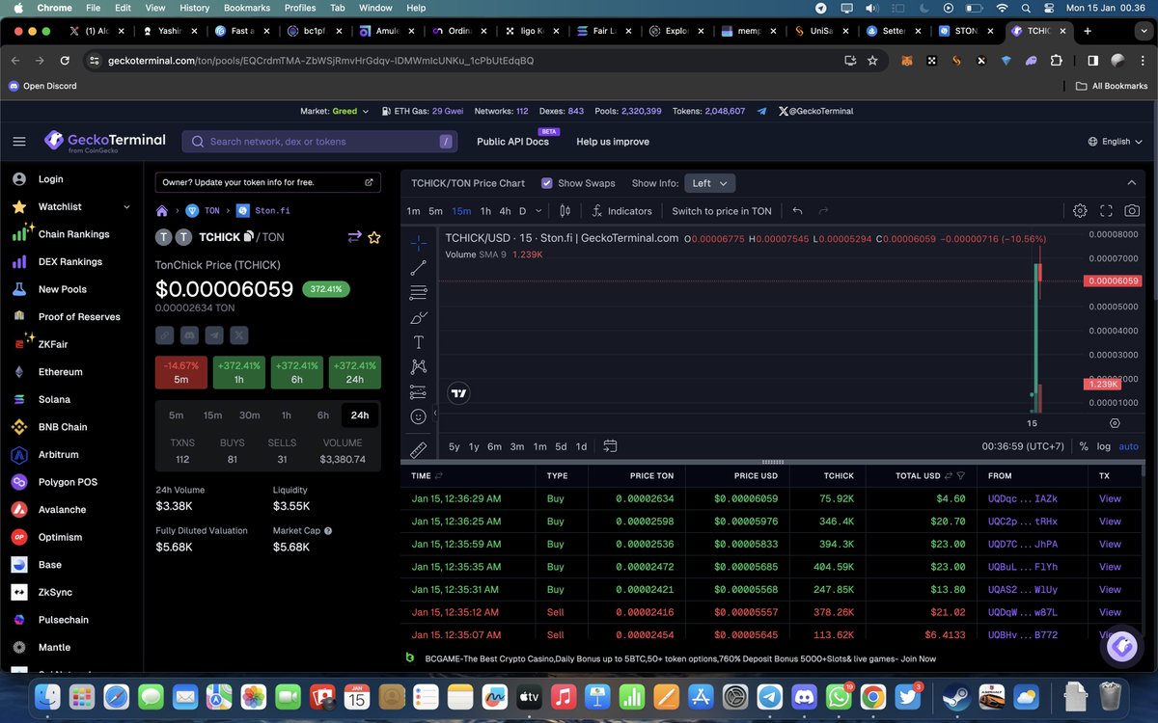Open the hamburger sidebar menu
The width and height of the screenshot is (1158, 723).
point(19,142)
